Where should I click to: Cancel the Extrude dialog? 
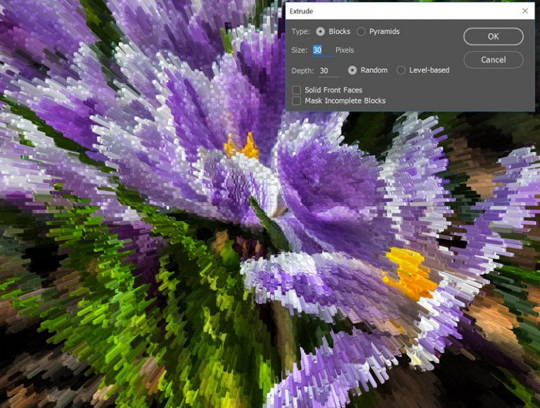(493, 60)
